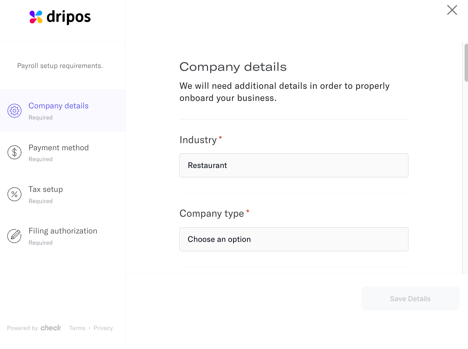Image resolution: width=468 pixels, height=349 pixels.
Task: Click the dripos wordmark text
Action: [69, 17]
